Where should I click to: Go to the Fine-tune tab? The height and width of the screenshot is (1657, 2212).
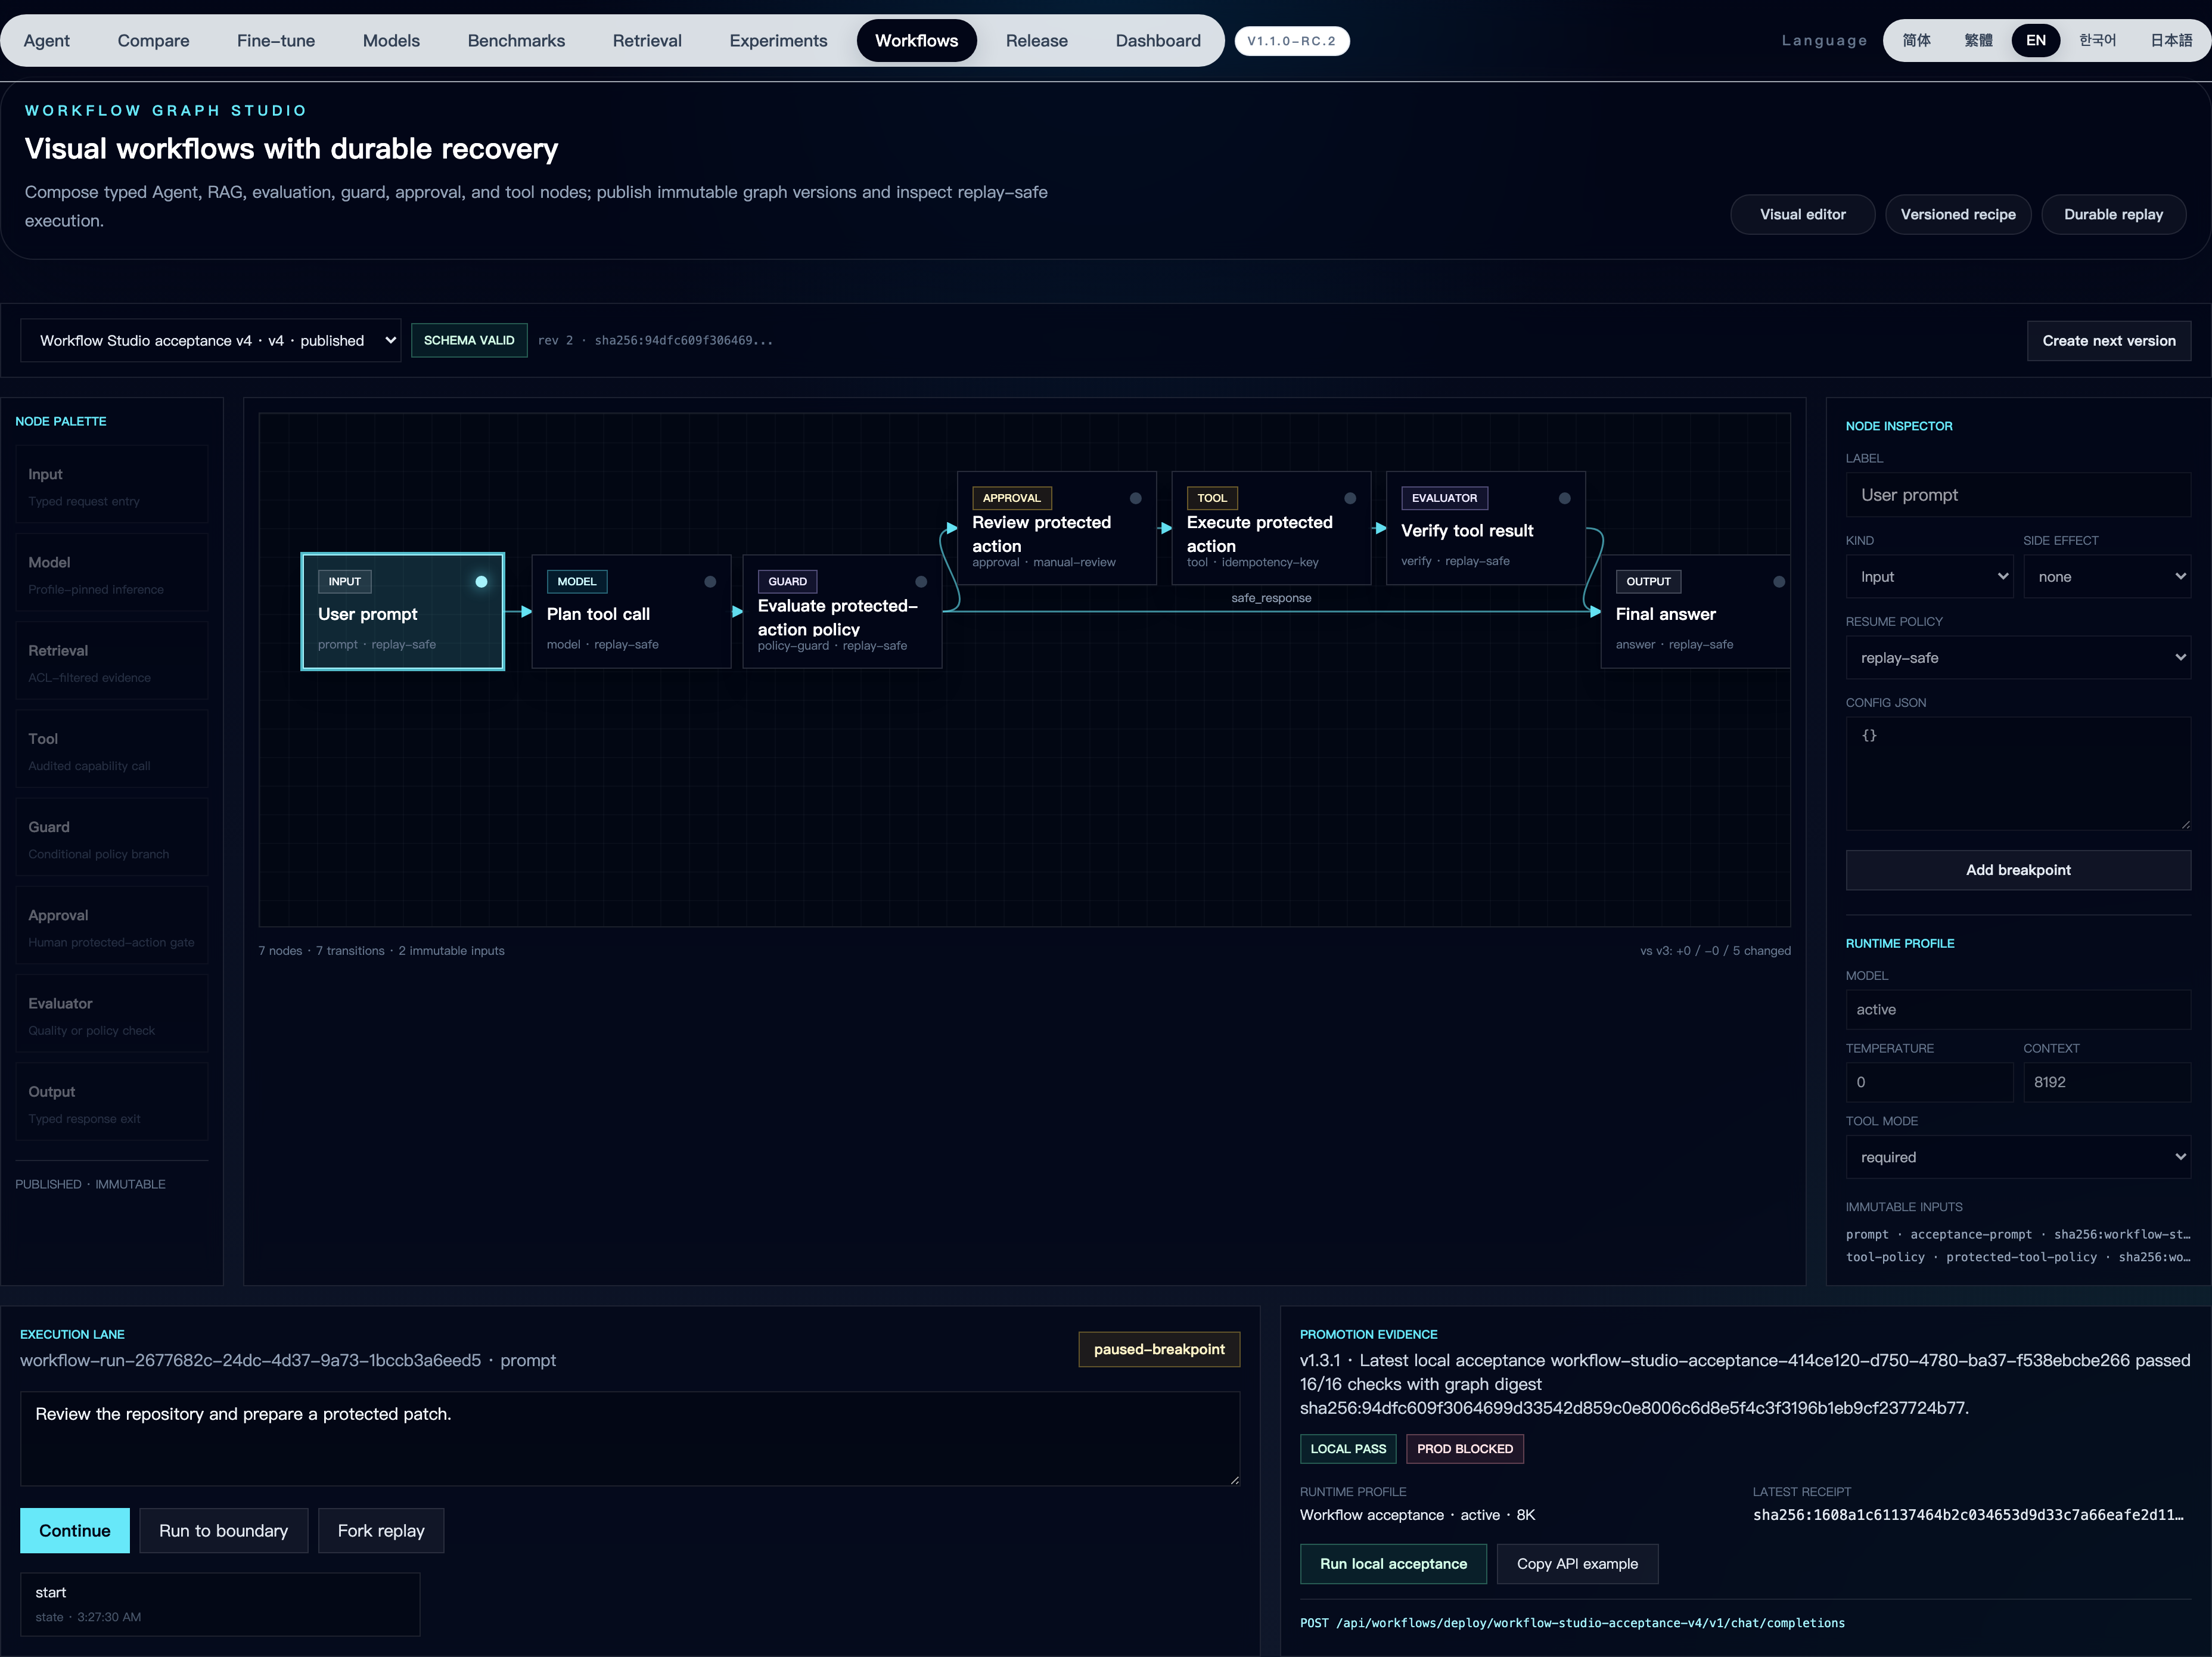(x=276, y=41)
